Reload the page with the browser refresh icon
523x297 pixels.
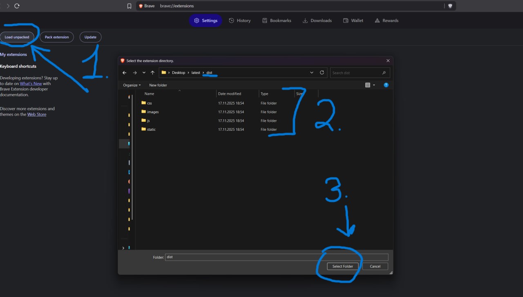[17, 6]
